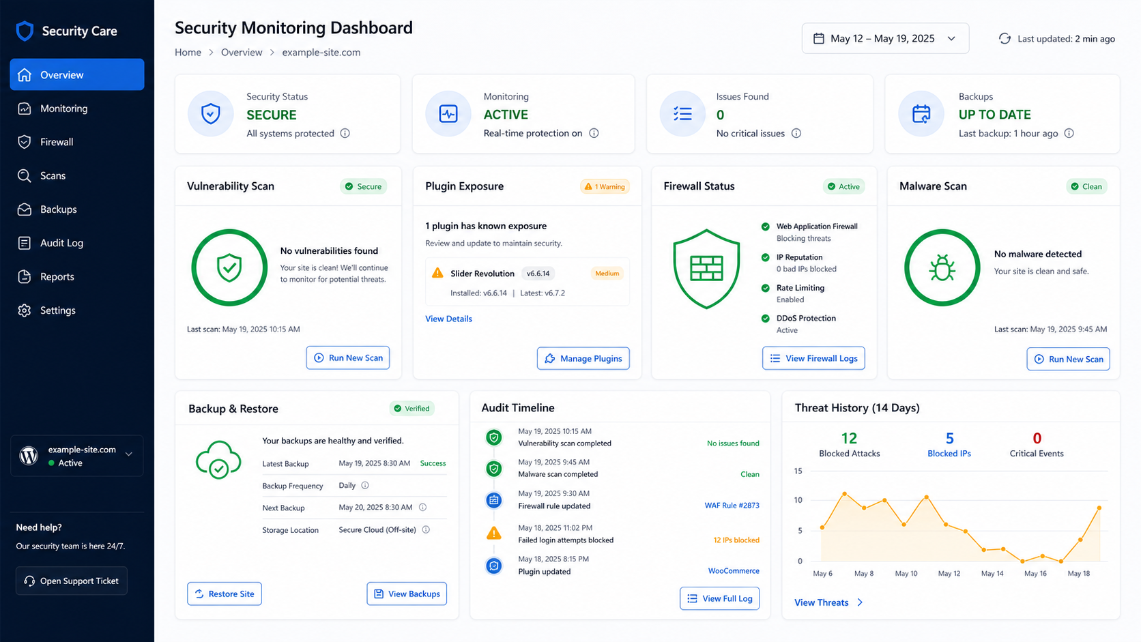Go to Monitoring in the sidebar

[77, 108]
